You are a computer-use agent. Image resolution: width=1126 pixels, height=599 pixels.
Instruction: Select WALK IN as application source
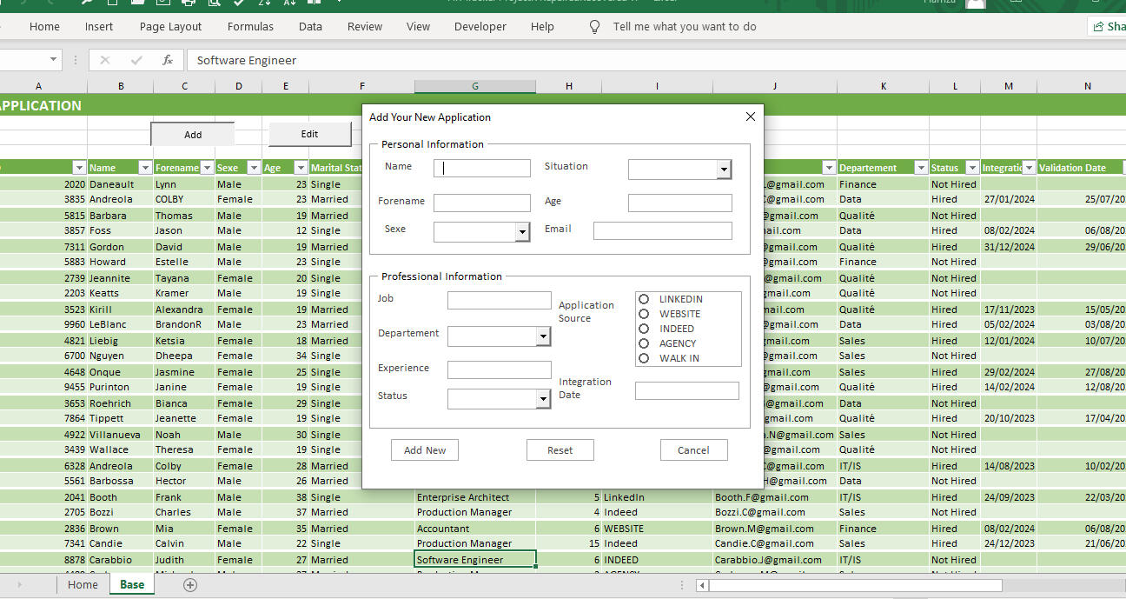tap(644, 358)
